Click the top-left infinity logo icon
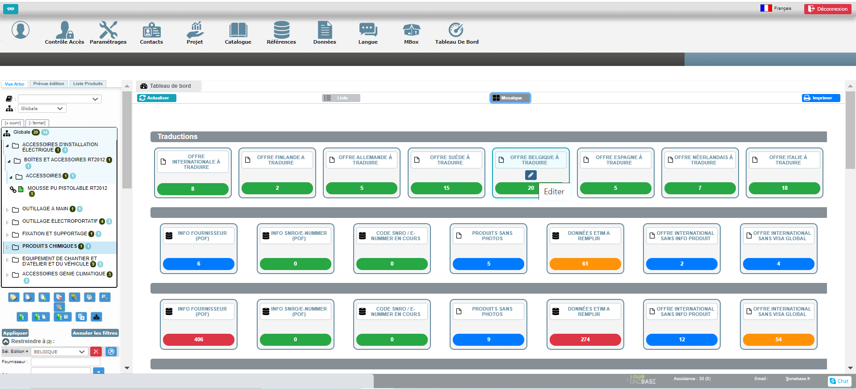Screen dimensions: 856x389 [x=11, y=9]
